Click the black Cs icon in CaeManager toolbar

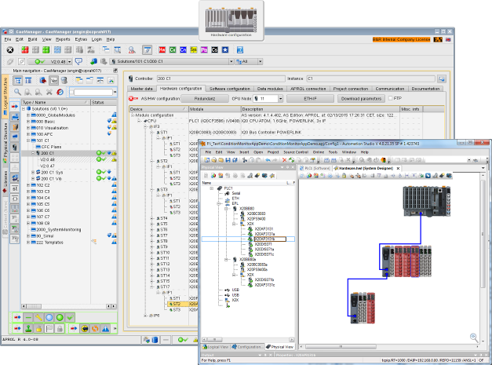[215, 50]
